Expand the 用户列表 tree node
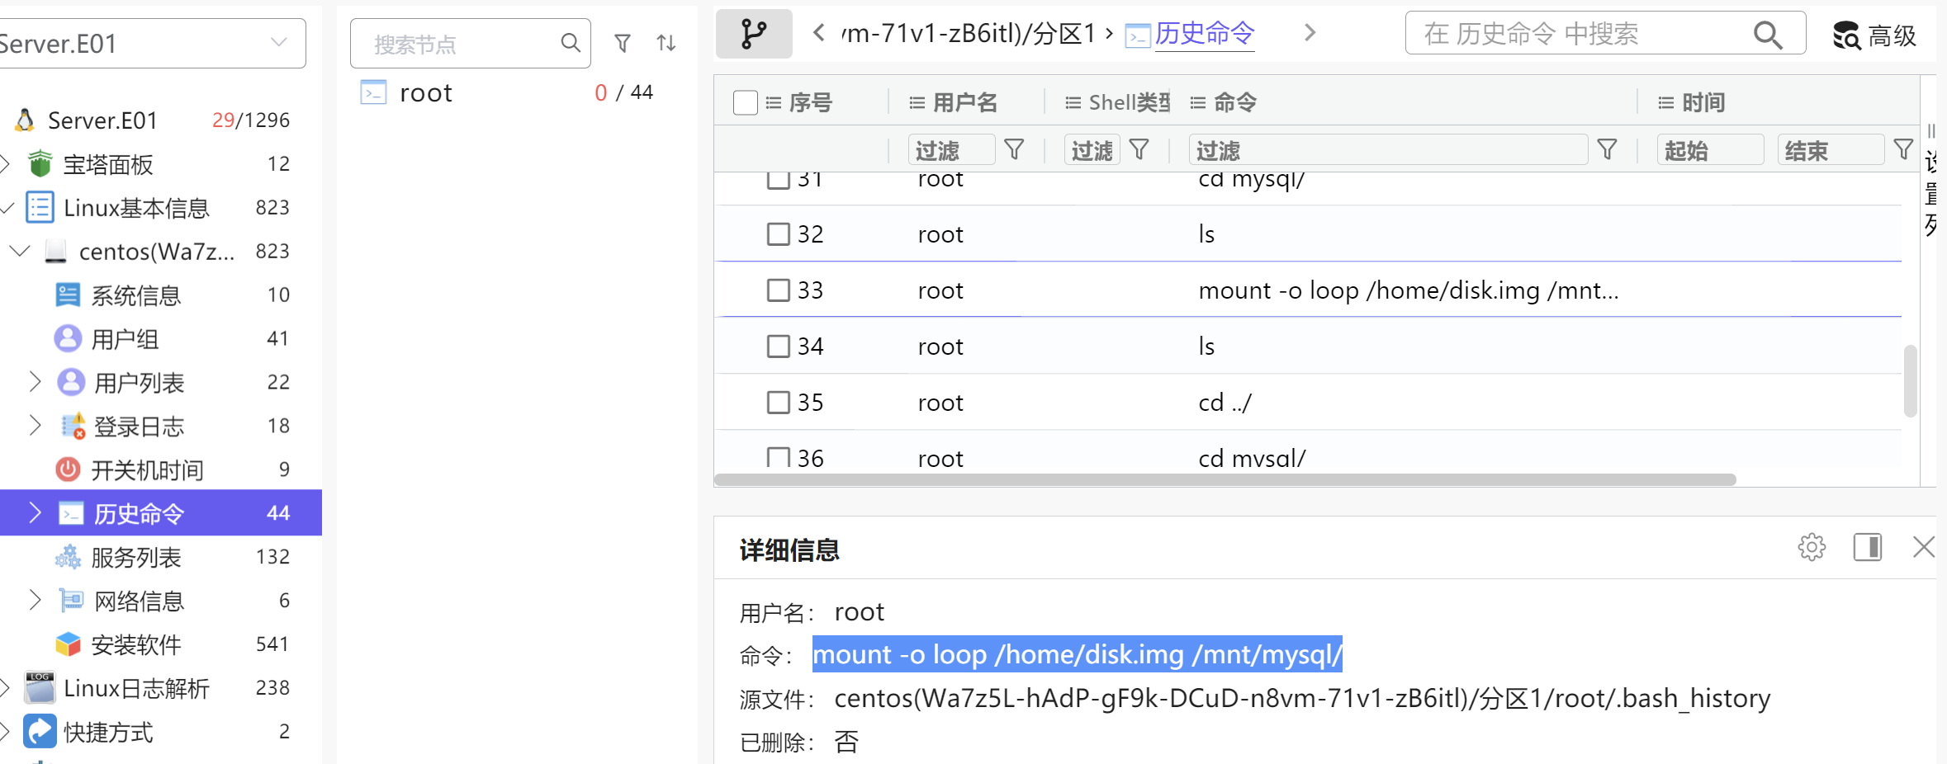 [x=35, y=382]
